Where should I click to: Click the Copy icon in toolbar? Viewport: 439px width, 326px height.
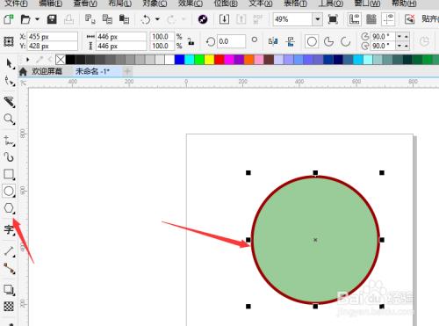[107, 19]
